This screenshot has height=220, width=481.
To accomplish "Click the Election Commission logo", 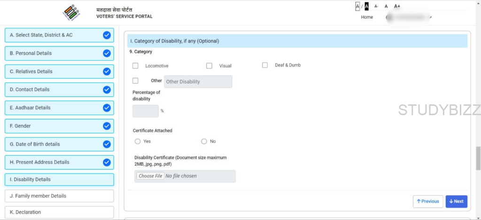I will point(71,13).
